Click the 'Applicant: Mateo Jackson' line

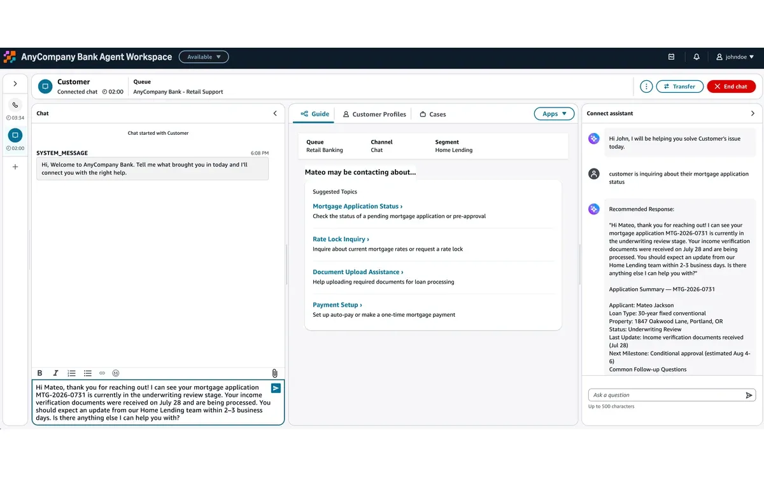tap(641, 305)
